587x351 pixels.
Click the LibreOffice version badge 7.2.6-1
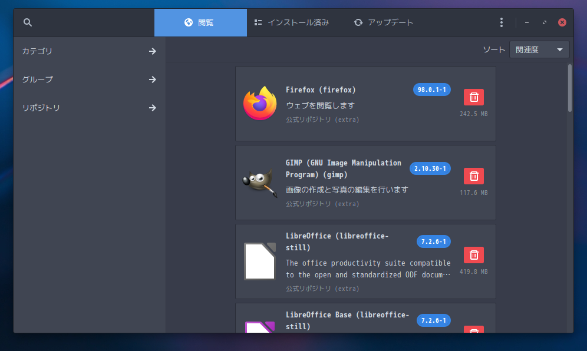coord(434,241)
